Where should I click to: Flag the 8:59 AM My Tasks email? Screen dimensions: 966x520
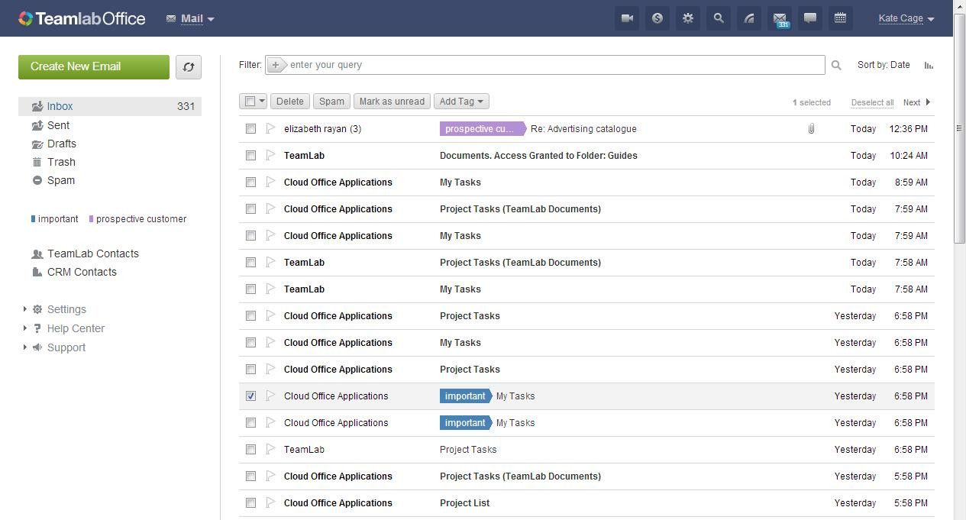click(x=270, y=182)
